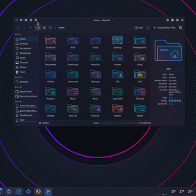The image size is (196, 196).
Task: Open the GitHub folder
Action: (x=50, y=76)
